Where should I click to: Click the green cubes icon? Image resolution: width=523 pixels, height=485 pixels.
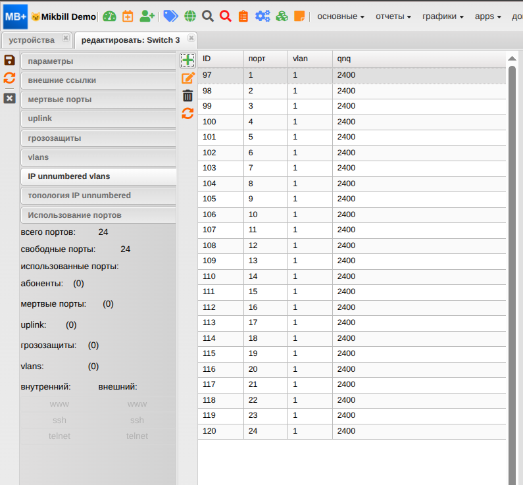pyautogui.click(x=282, y=16)
